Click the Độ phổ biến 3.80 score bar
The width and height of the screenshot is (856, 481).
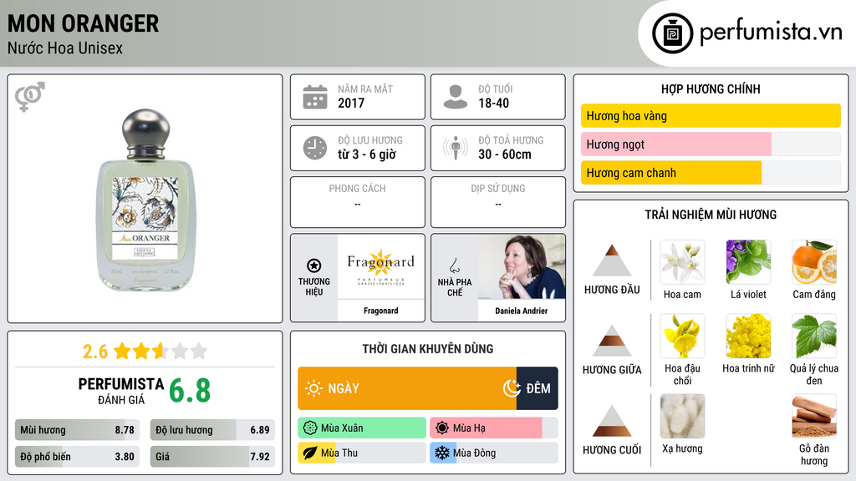(77, 457)
